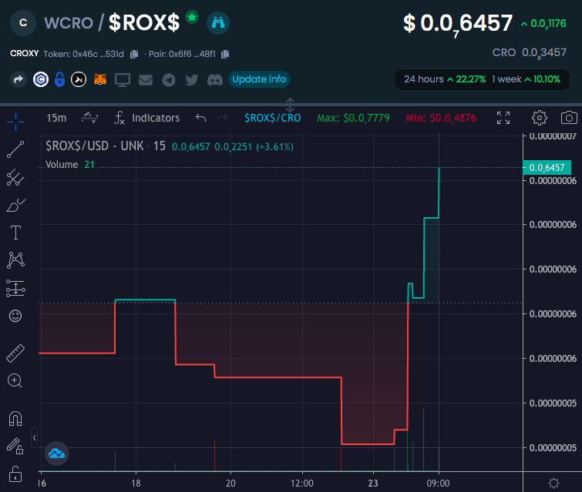Click the 0.0₇6457 current price label
Image resolution: width=582 pixels, height=492 pixels.
(547, 168)
